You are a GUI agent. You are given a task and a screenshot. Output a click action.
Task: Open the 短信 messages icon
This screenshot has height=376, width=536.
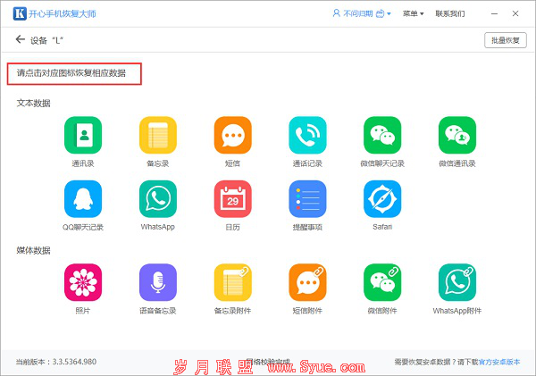233,135
